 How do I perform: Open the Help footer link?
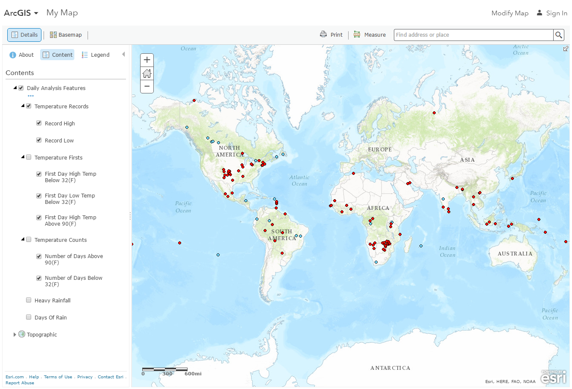34,377
